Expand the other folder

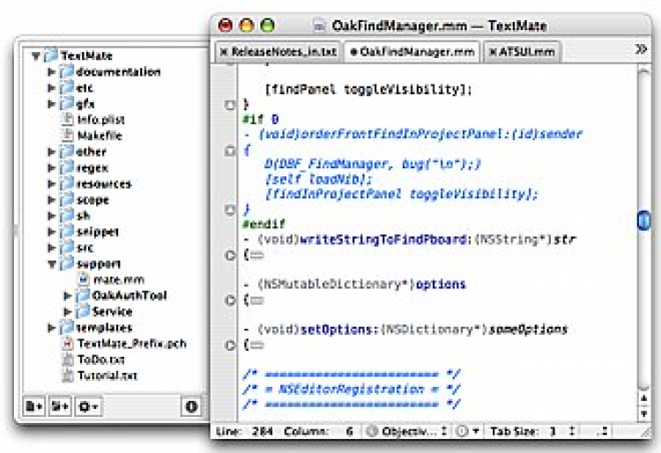pyautogui.click(x=51, y=152)
